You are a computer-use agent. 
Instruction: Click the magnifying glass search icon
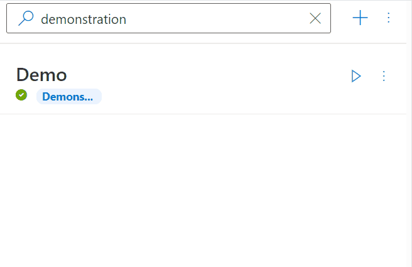click(26, 19)
